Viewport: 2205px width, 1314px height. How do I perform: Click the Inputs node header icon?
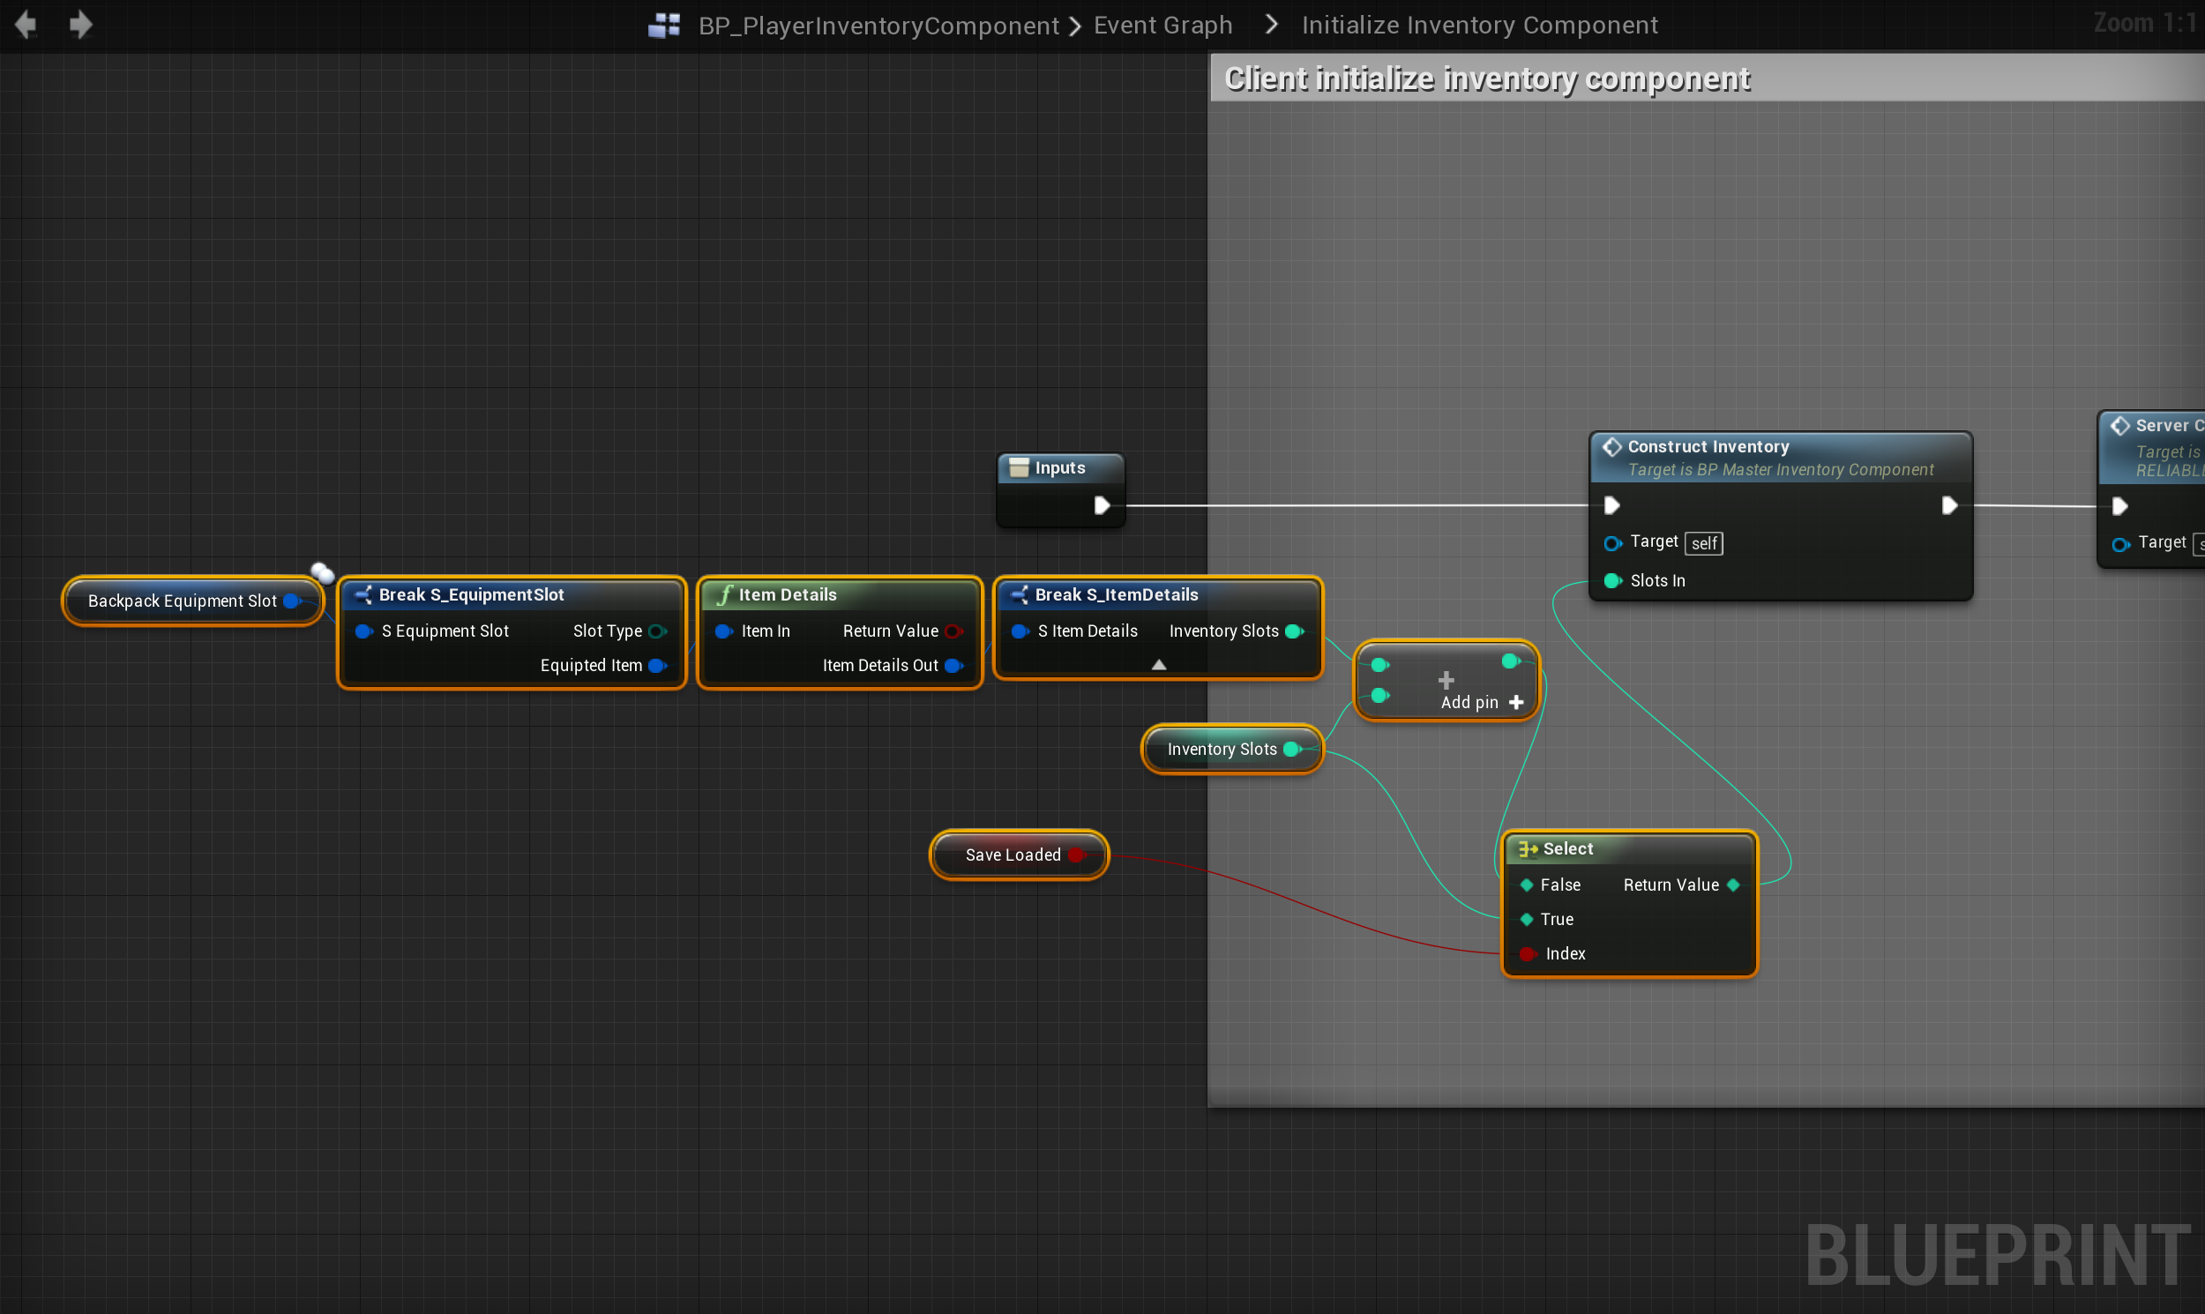click(x=1019, y=467)
